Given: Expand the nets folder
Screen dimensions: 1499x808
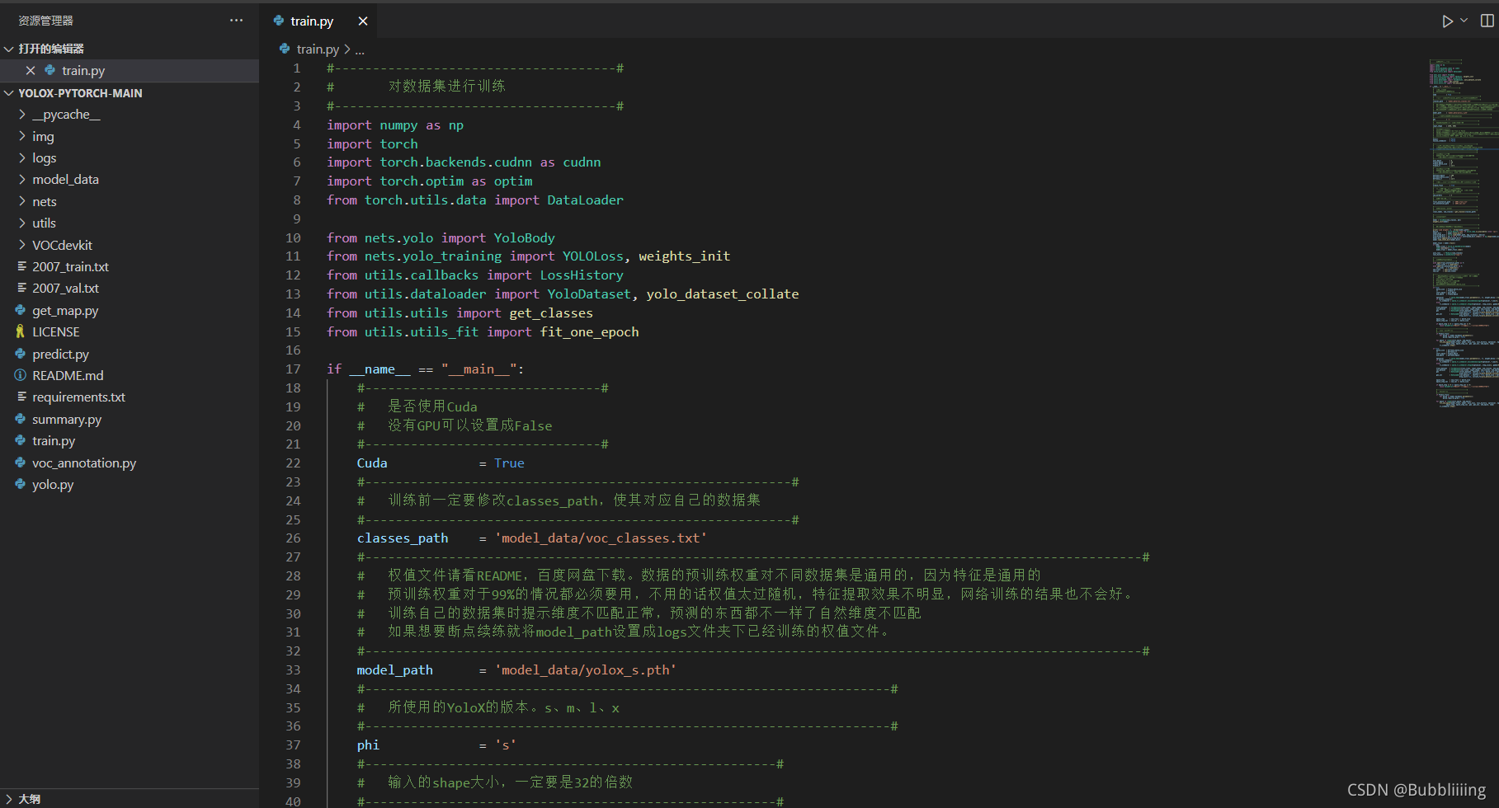Looking at the screenshot, I should click(22, 201).
